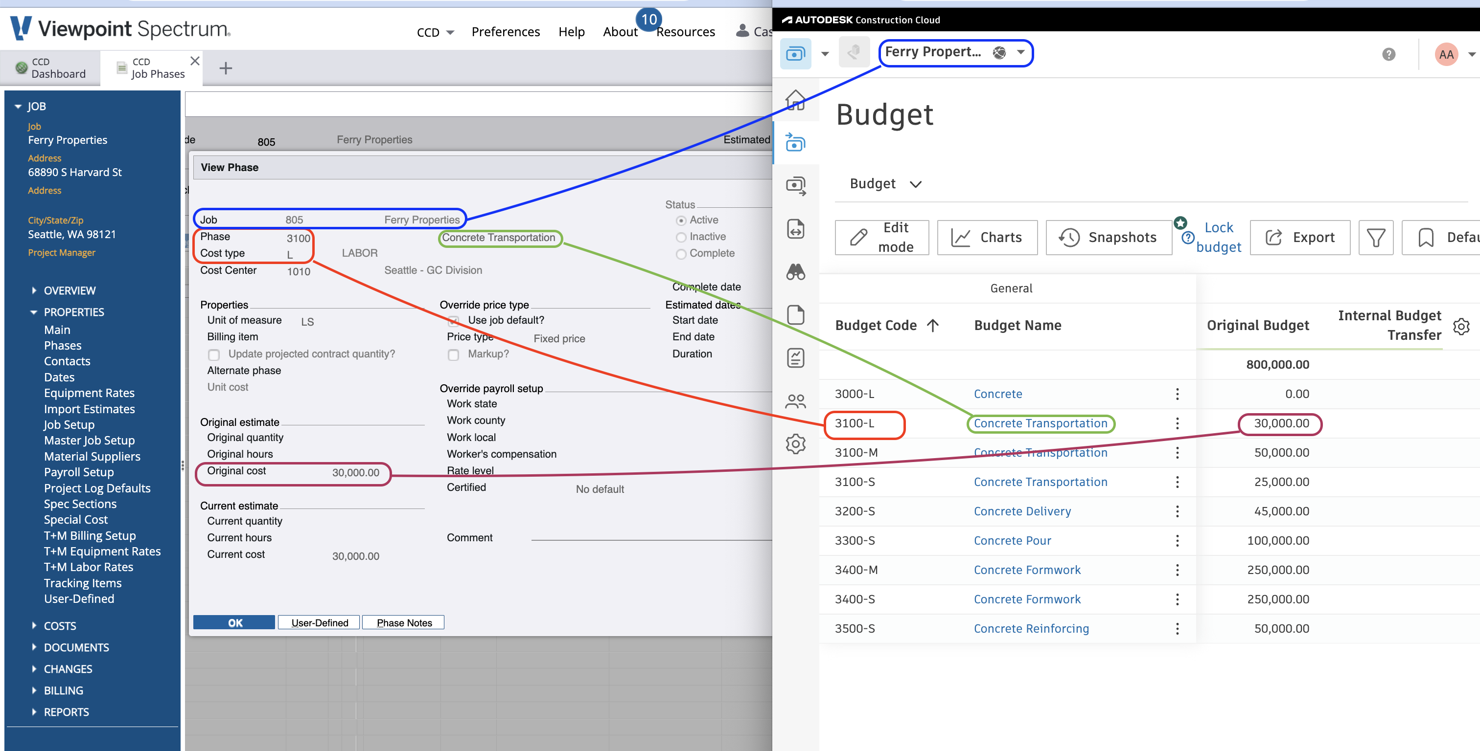Open row menu for 3200-S Concrete Delivery
This screenshot has height=751, width=1480.
click(x=1177, y=511)
